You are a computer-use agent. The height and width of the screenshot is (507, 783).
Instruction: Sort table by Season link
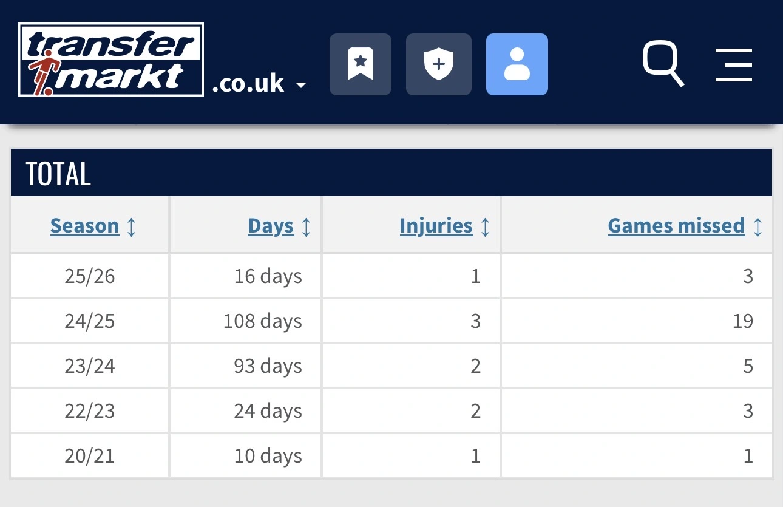(84, 226)
